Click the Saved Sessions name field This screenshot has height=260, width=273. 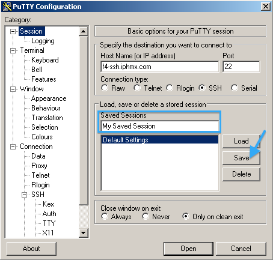pos(160,126)
